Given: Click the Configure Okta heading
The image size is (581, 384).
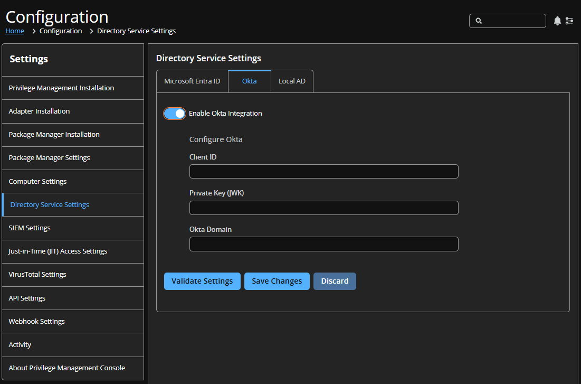Looking at the screenshot, I should [x=216, y=139].
